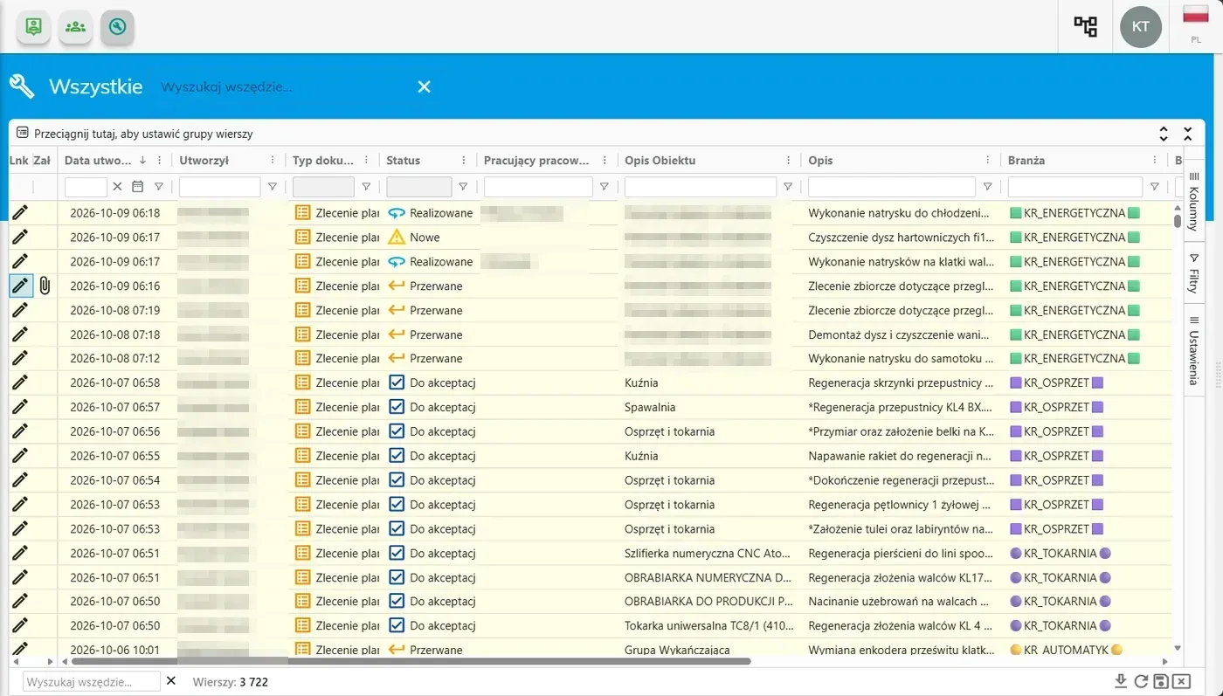Export grid data with download icon

point(1121,681)
